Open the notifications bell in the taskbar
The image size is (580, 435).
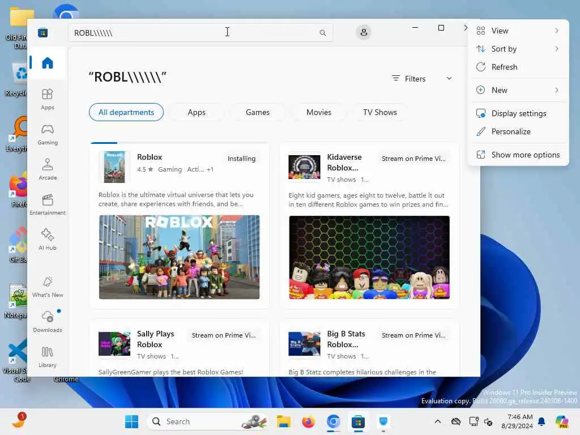[x=541, y=421]
